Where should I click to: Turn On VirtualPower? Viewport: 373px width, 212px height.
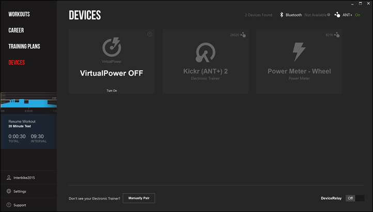coord(112,90)
